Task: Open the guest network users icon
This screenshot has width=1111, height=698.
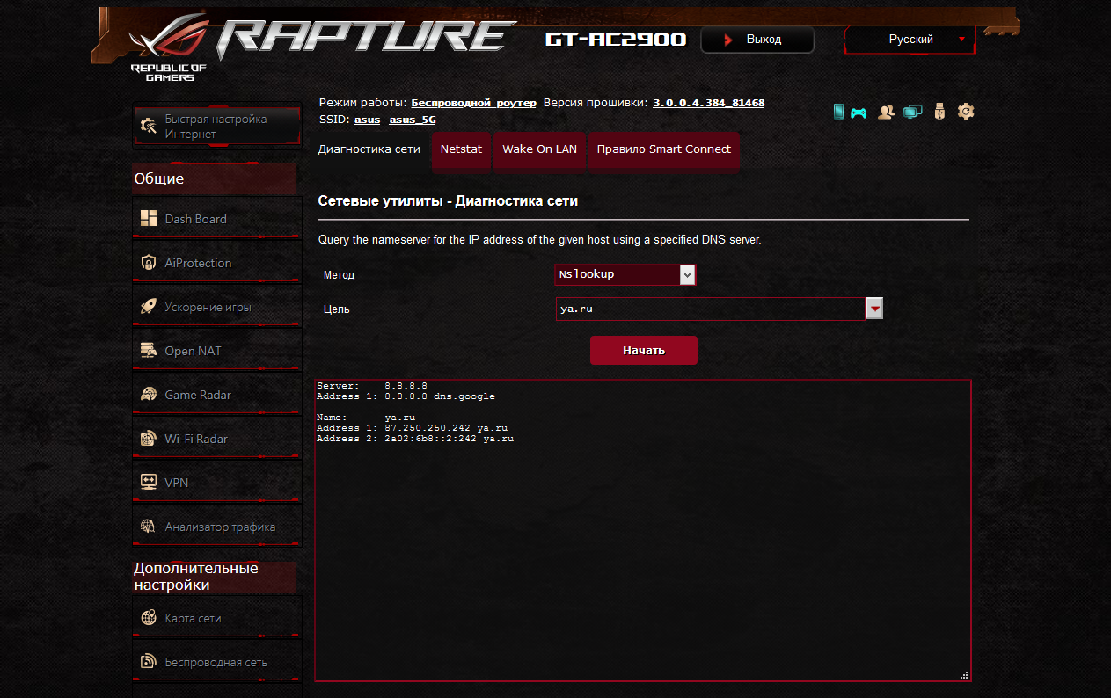Action: point(887,112)
